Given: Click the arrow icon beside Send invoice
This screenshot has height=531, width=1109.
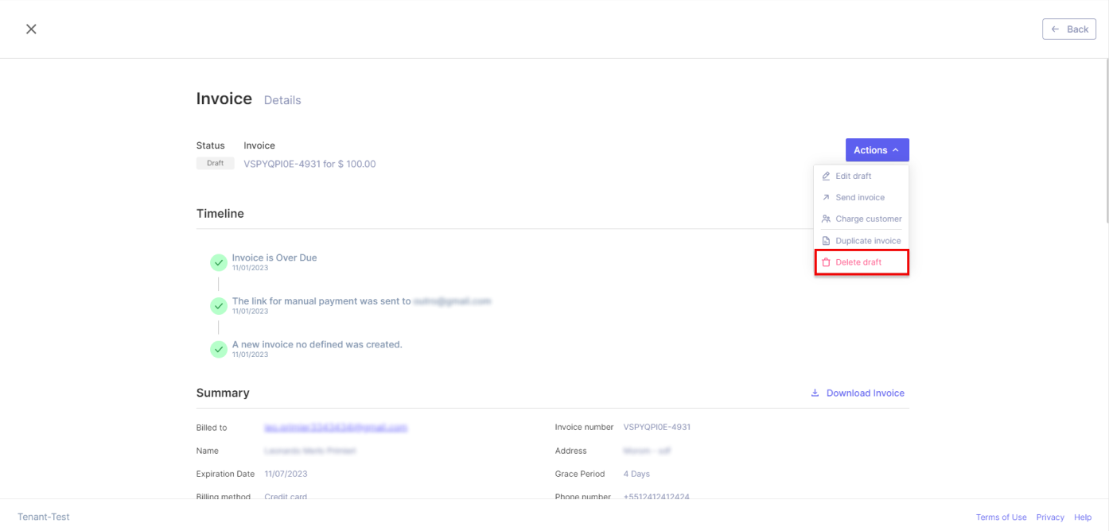Looking at the screenshot, I should pyautogui.click(x=826, y=197).
